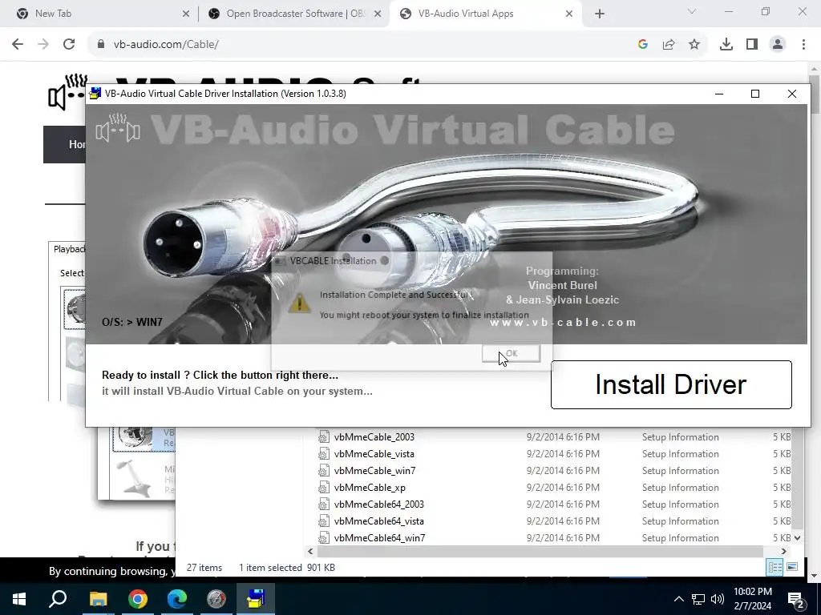
Task: Click Explorer horizontal scroll right arrow
Action: pyautogui.click(x=784, y=551)
